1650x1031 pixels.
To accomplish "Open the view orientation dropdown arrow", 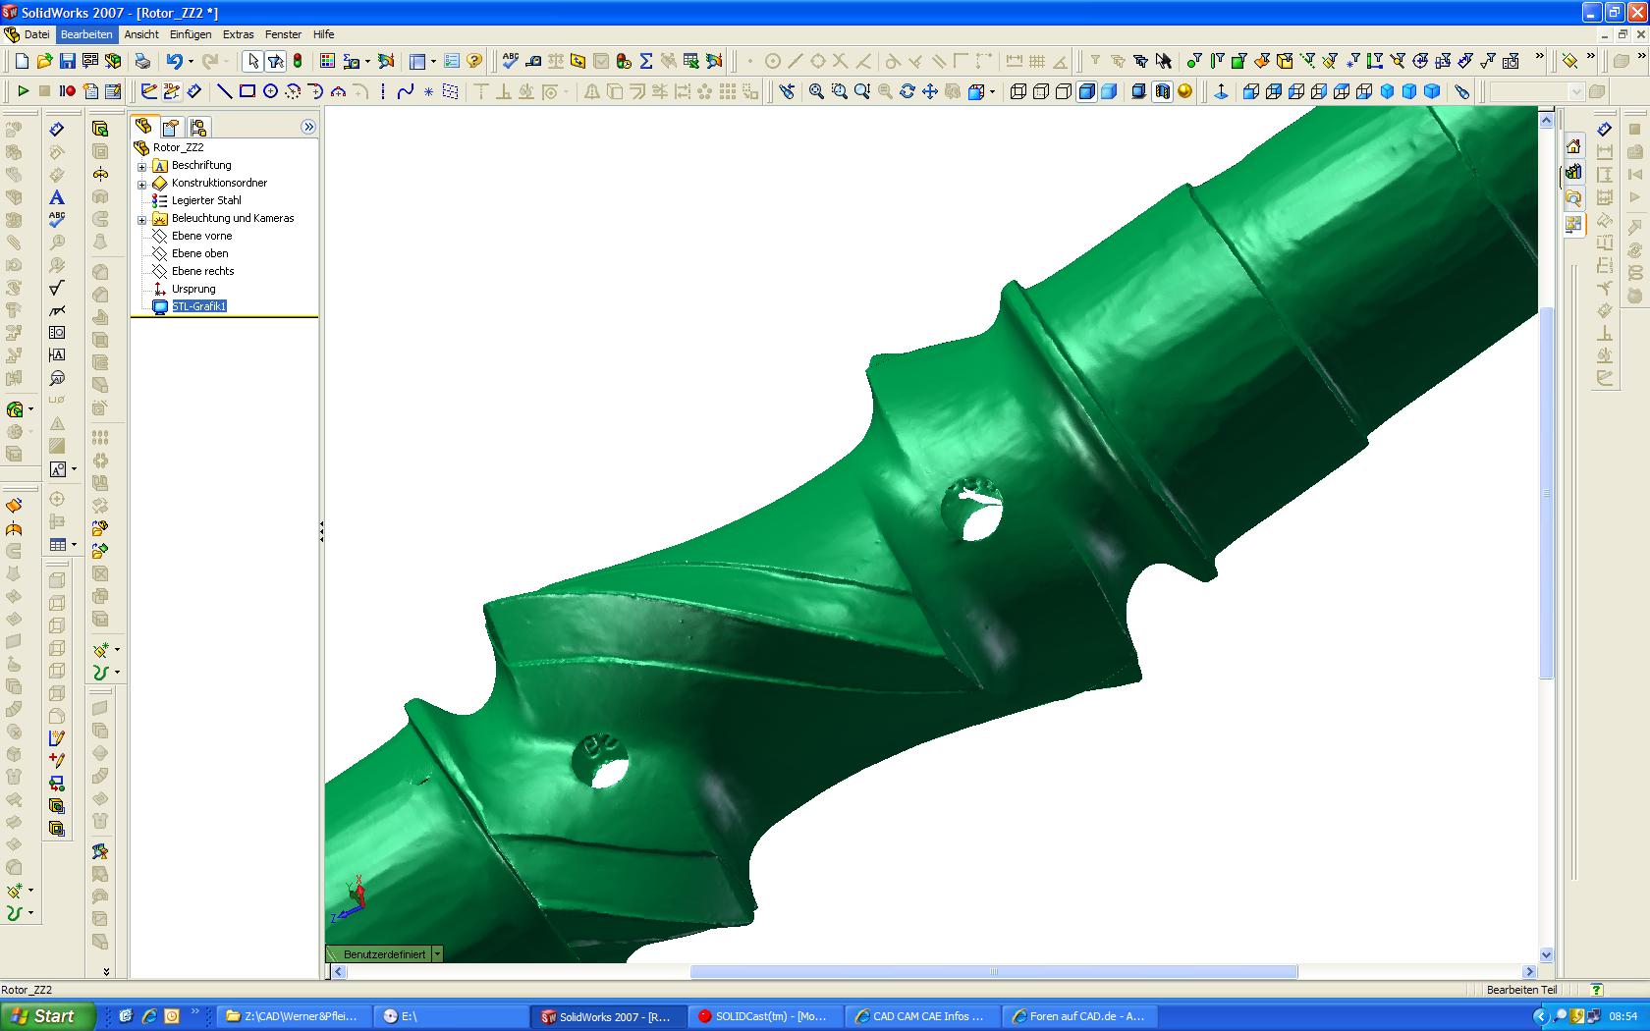I will click(992, 91).
